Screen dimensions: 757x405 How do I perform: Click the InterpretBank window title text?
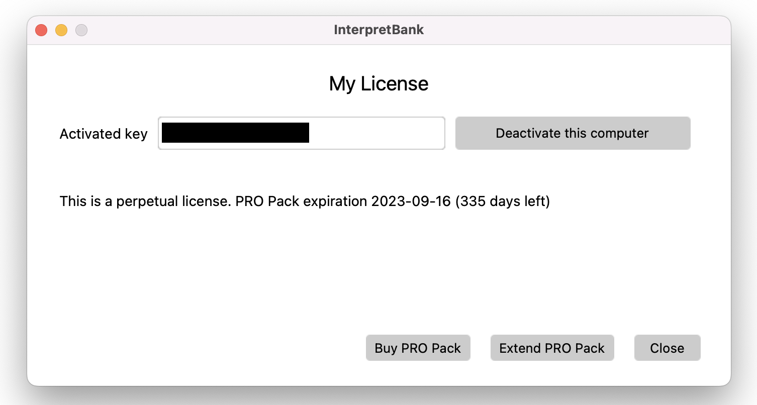[378, 30]
